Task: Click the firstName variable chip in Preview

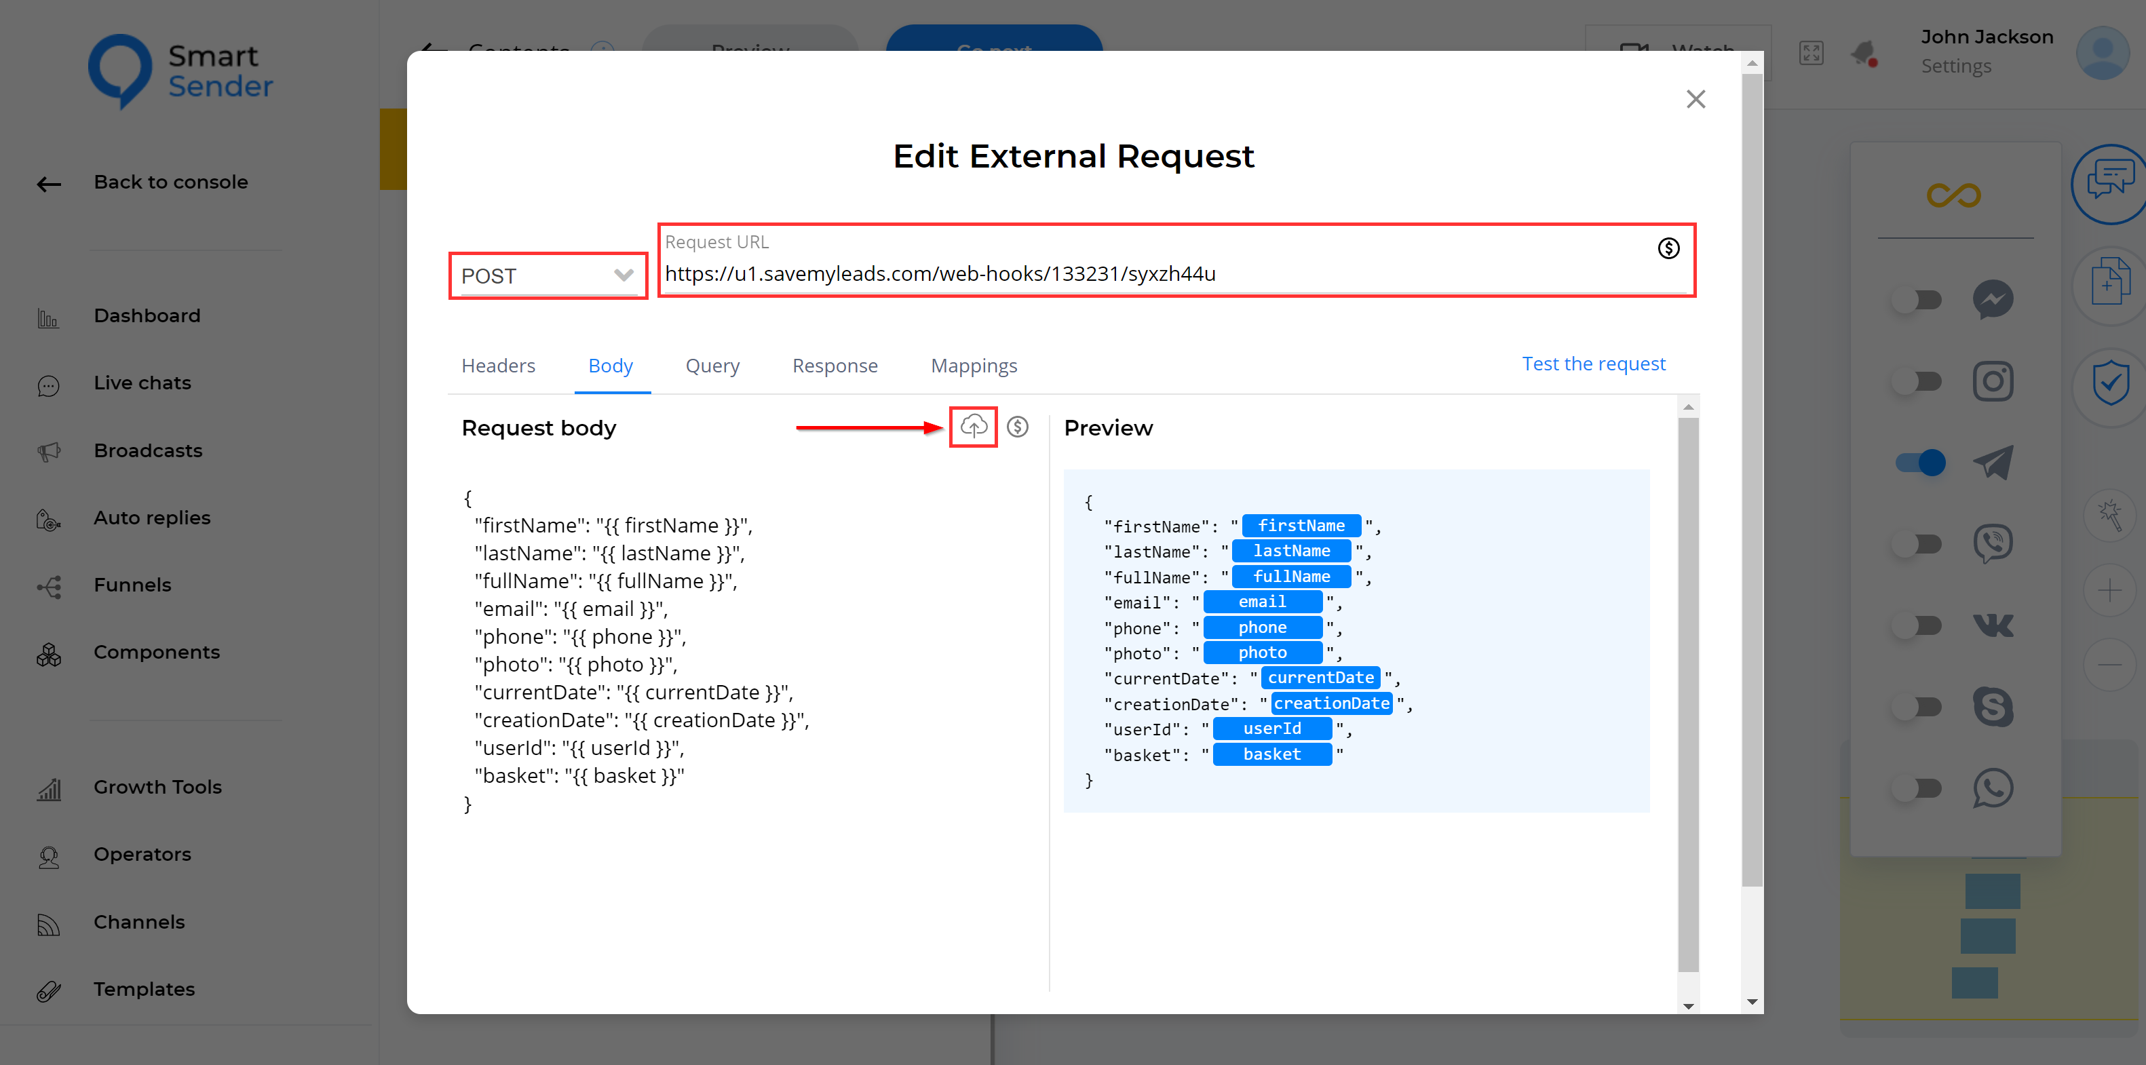Action: click(1301, 526)
